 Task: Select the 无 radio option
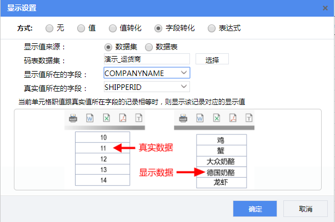tap(50, 28)
